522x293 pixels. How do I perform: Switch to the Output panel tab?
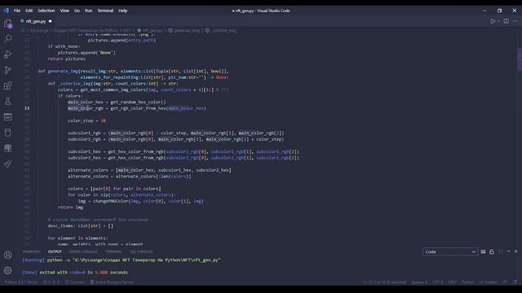click(x=55, y=251)
